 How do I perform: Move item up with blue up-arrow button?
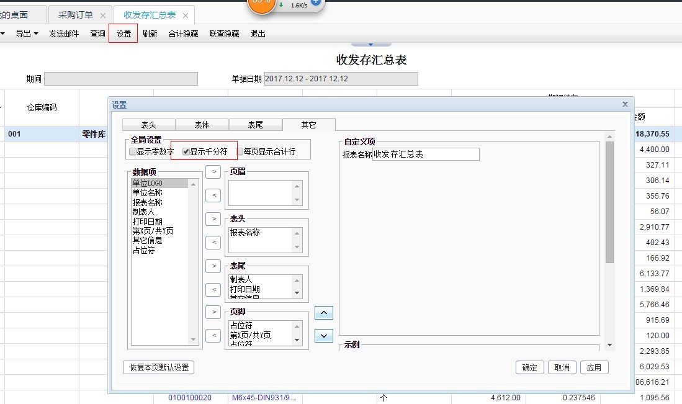coord(323,313)
